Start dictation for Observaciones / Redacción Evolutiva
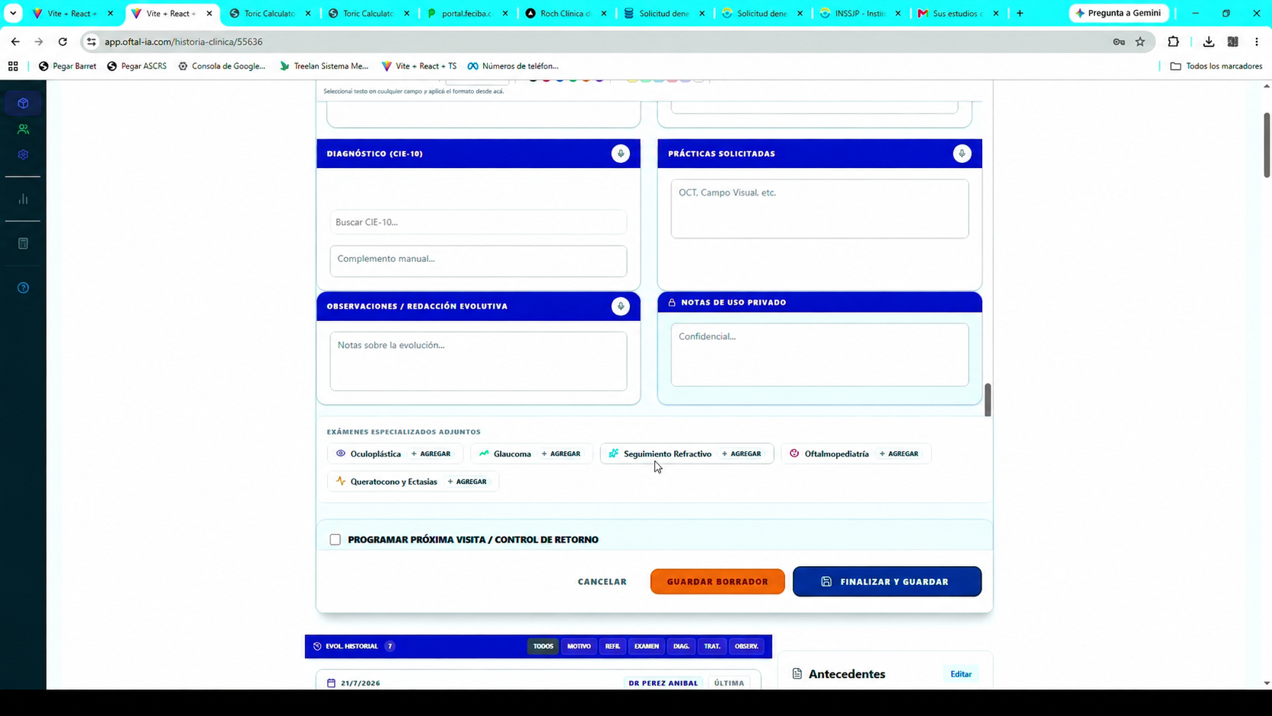The image size is (1272, 716). click(621, 306)
